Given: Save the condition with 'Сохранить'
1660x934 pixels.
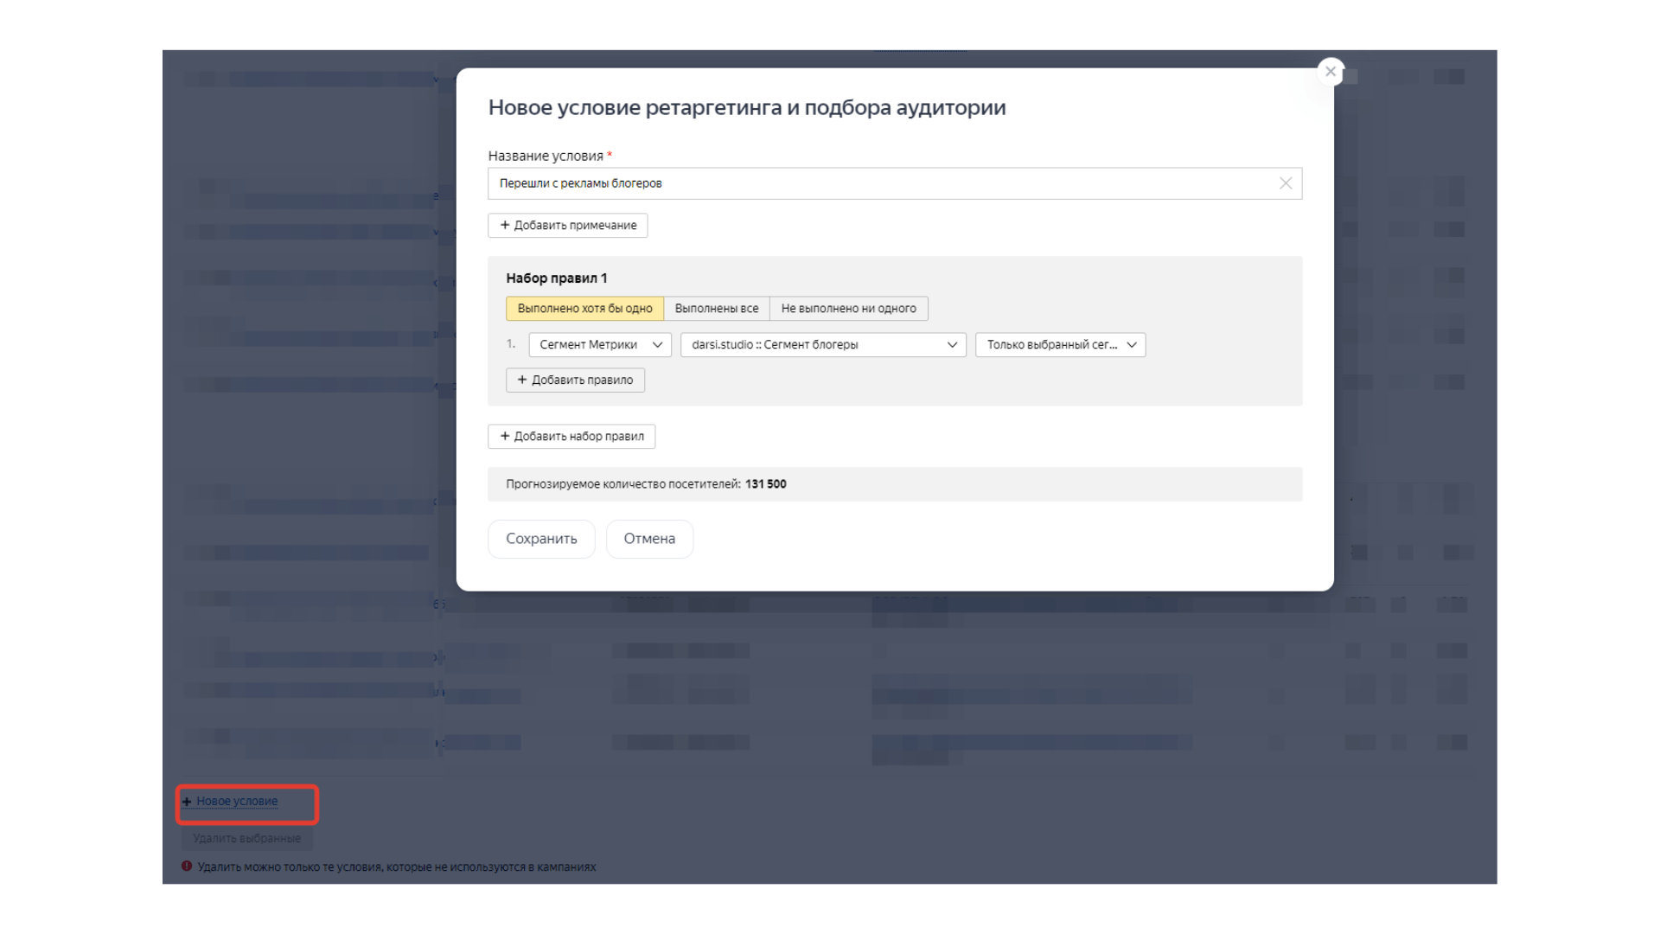Looking at the screenshot, I should click(541, 539).
